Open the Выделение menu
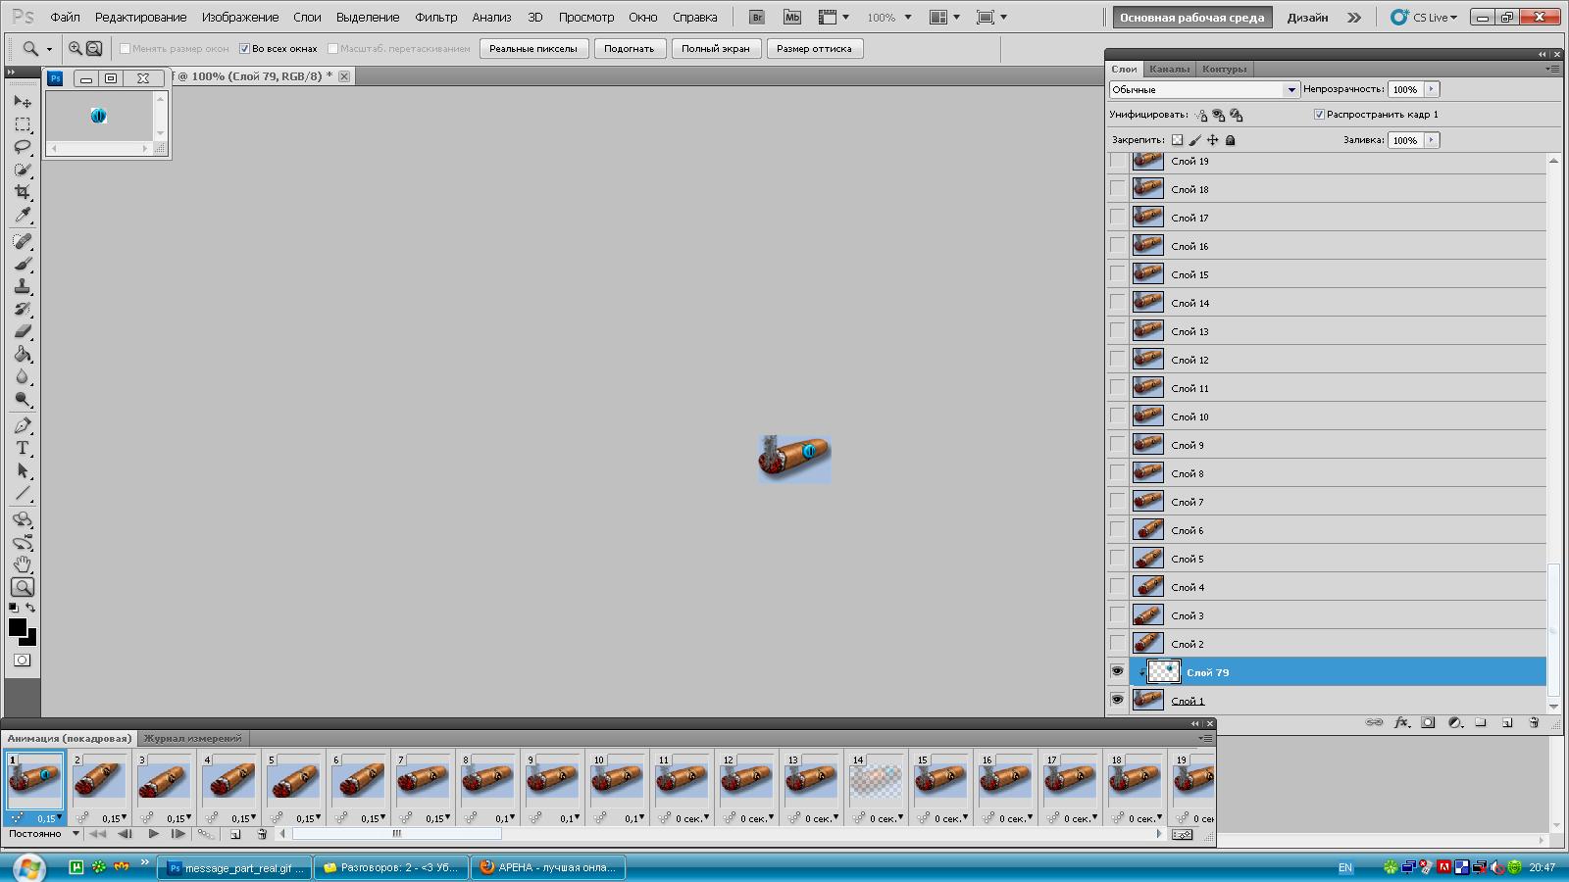Viewport: 1569px width, 882px height. [368, 17]
